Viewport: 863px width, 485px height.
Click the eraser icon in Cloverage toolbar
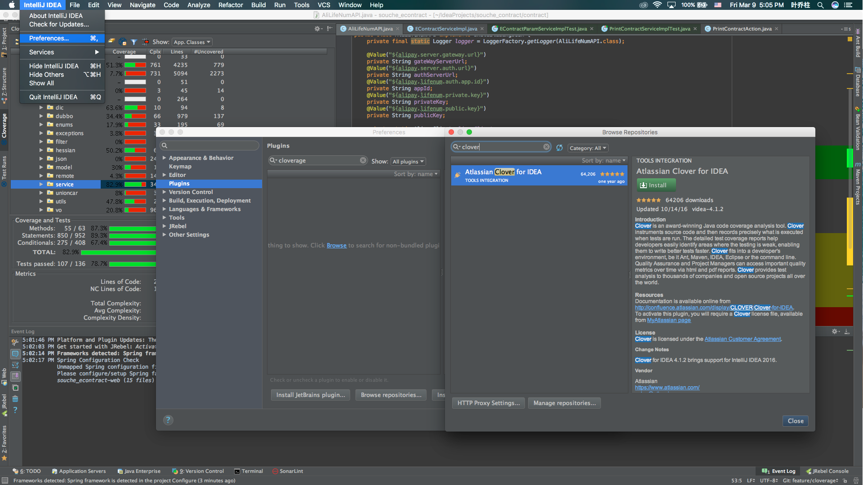[x=111, y=41]
